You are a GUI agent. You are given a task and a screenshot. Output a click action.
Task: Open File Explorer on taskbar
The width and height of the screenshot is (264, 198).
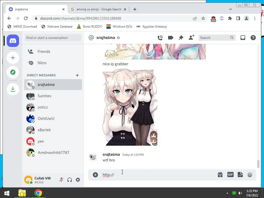click(22, 193)
